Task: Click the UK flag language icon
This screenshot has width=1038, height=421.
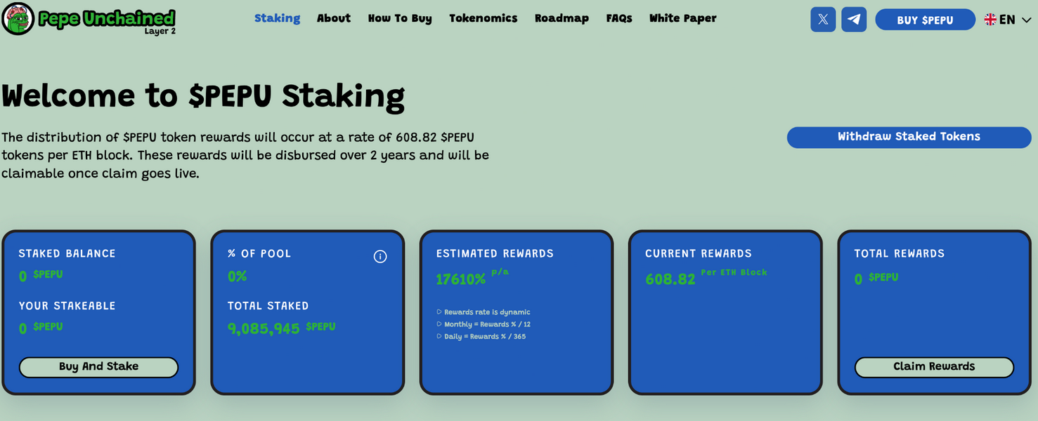Action: click(x=990, y=20)
